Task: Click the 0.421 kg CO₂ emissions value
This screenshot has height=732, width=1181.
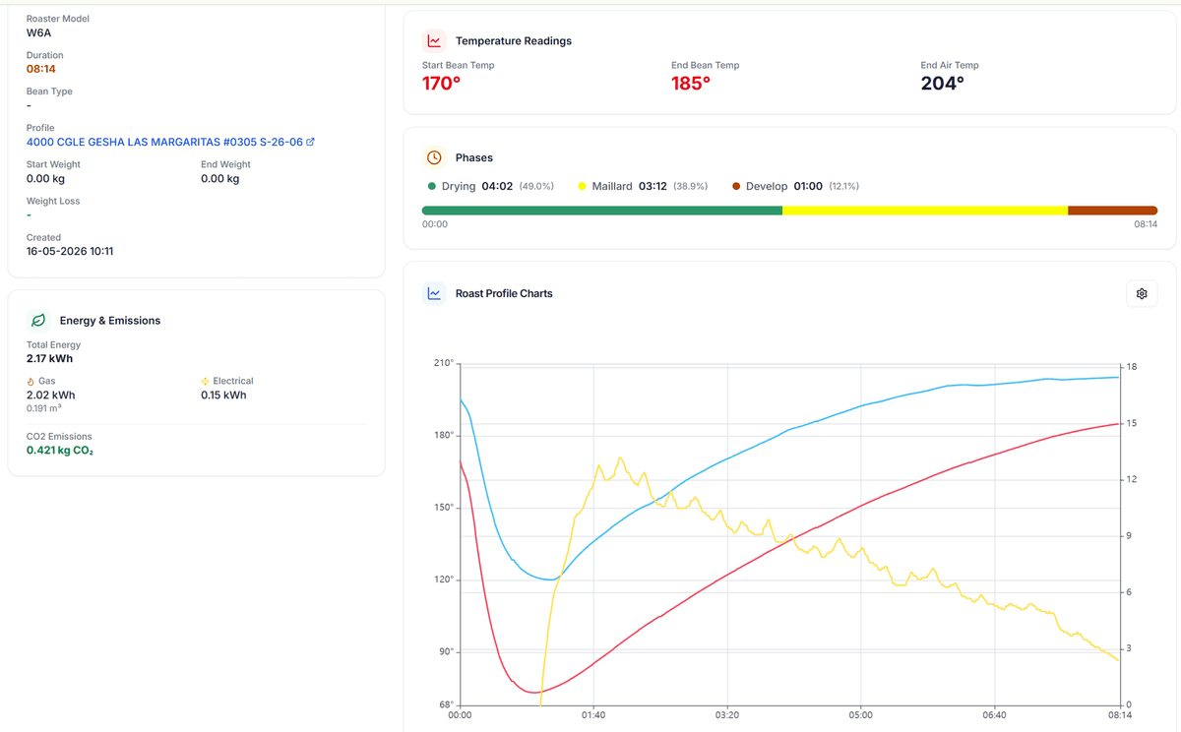Action: tap(60, 451)
